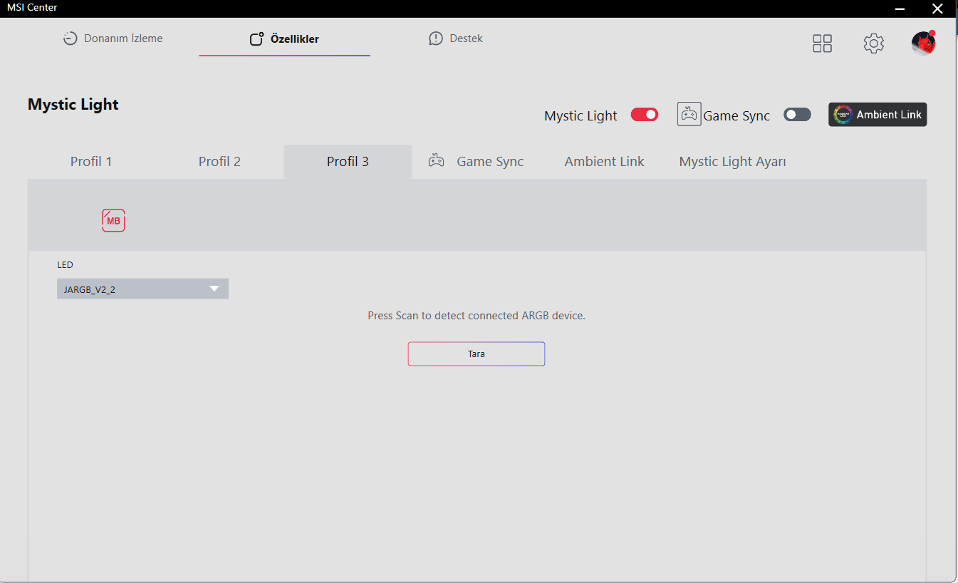
Task: Open MSI Center settings gear
Action: click(874, 43)
